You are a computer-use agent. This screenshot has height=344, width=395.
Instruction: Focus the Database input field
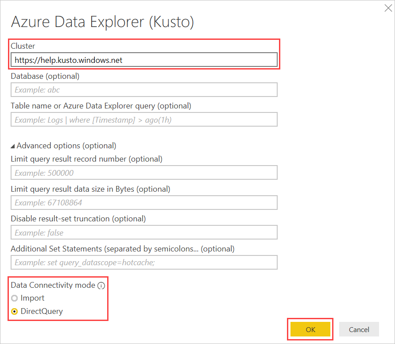tap(144, 89)
